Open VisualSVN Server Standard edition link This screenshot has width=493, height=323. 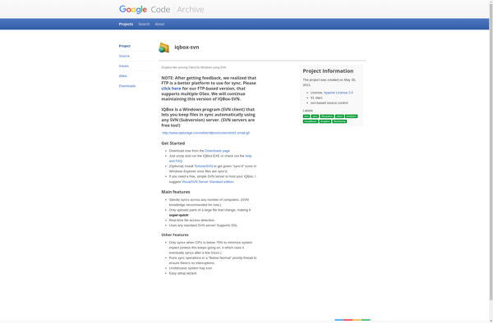coord(208,182)
